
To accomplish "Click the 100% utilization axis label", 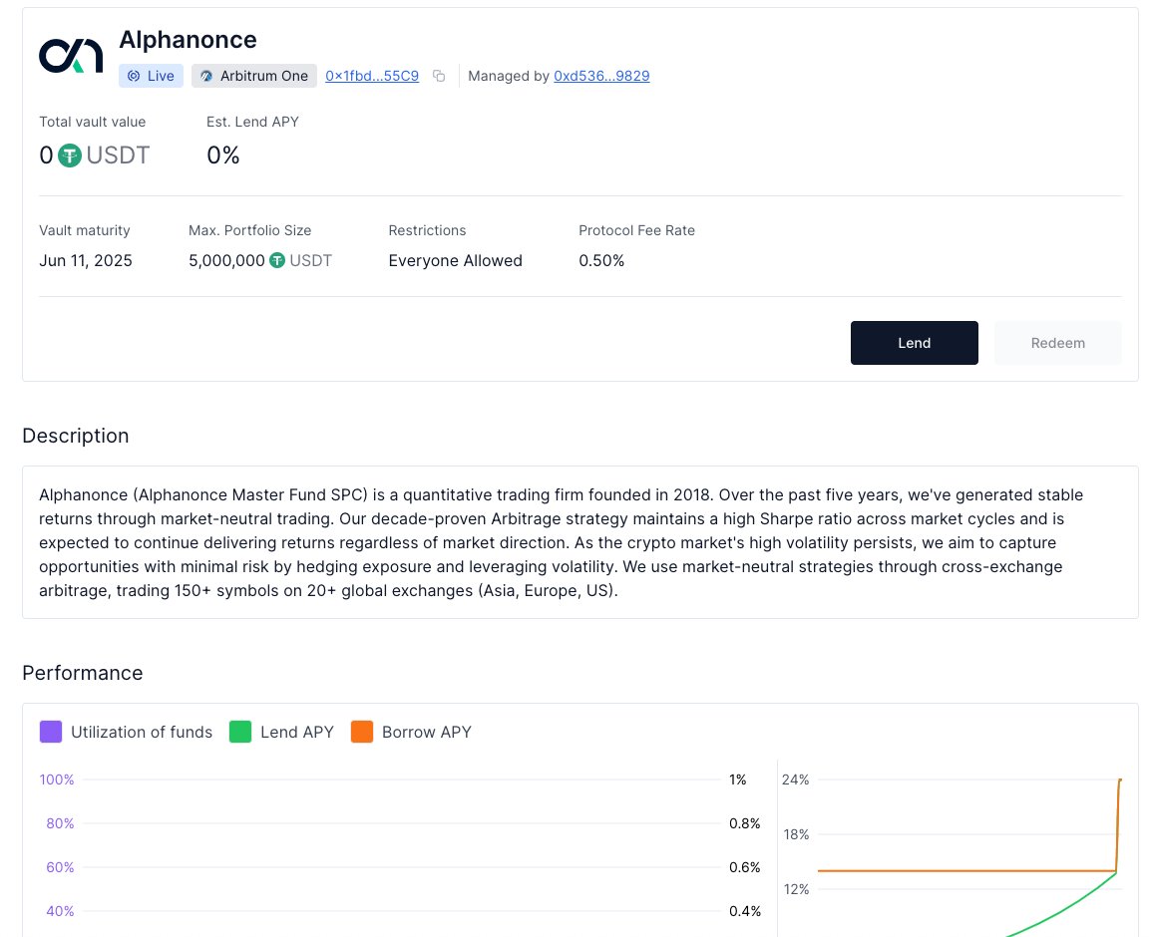I will 57,780.
